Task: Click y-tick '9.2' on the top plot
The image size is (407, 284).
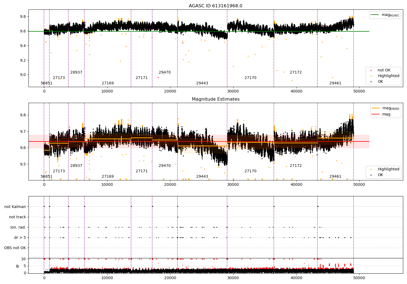Action: point(23,60)
